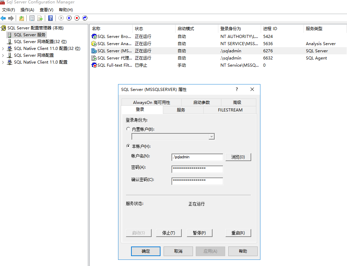Click the Forward navigation arrow icon
The image size is (347, 266).
click(x=11, y=18)
